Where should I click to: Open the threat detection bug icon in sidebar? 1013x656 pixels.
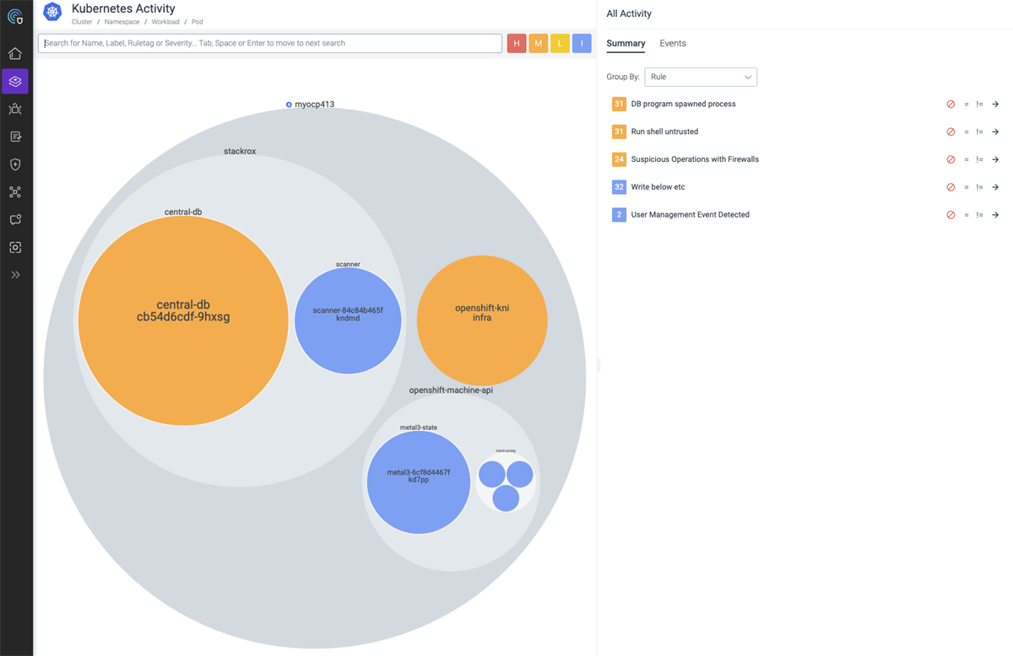pyautogui.click(x=14, y=109)
